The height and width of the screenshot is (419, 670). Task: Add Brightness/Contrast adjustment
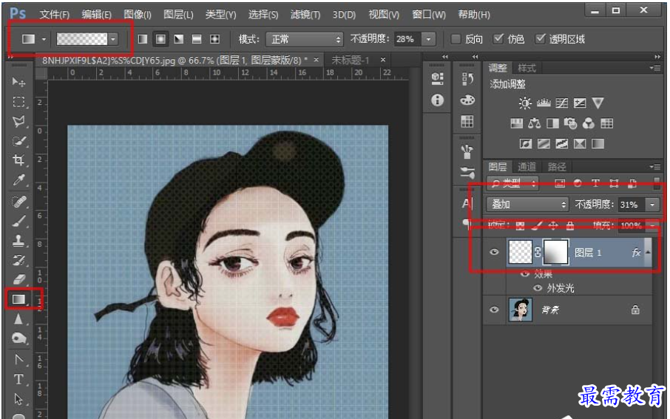coord(525,103)
